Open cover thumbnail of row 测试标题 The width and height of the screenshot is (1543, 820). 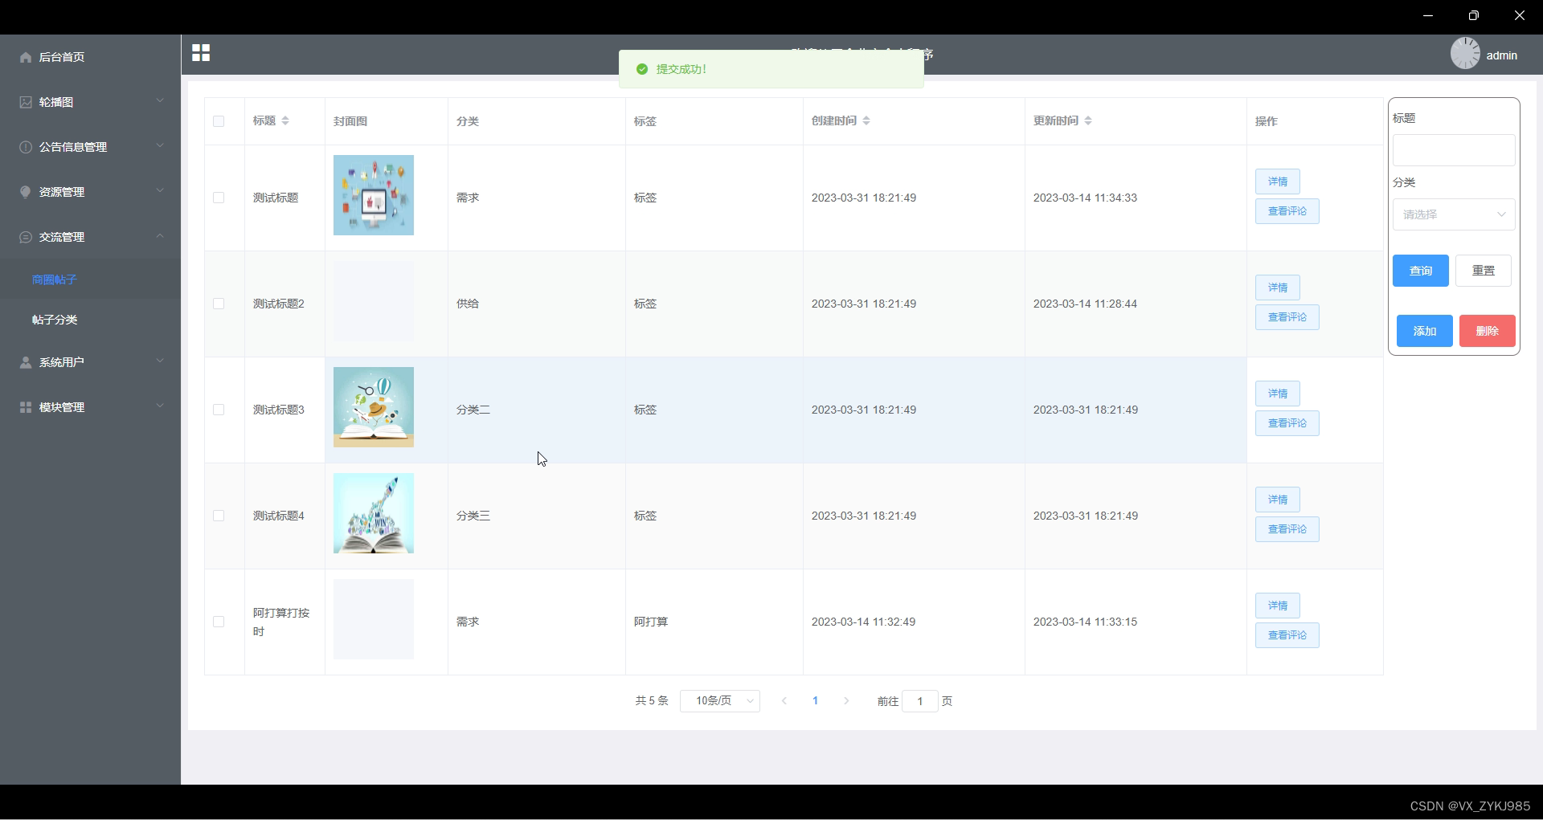pyautogui.click(x=374, y=195)
